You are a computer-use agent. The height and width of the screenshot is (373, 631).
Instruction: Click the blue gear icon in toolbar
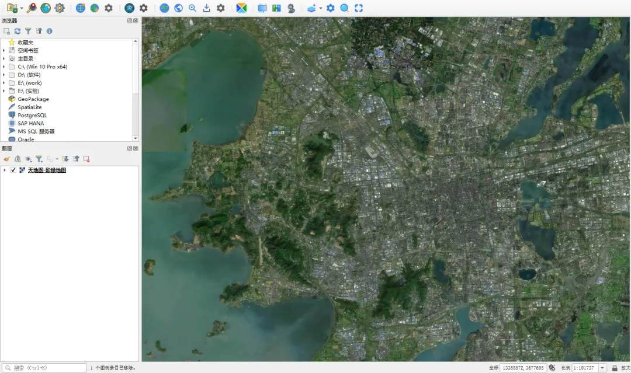tap(330, 8)
